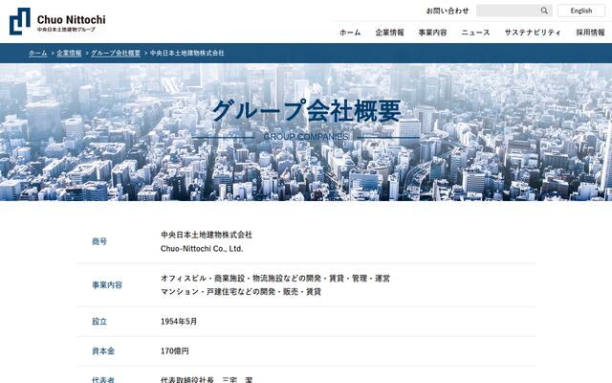Switch site language with English button
This screenshot has width=612, height=383.
coord(580,11)
